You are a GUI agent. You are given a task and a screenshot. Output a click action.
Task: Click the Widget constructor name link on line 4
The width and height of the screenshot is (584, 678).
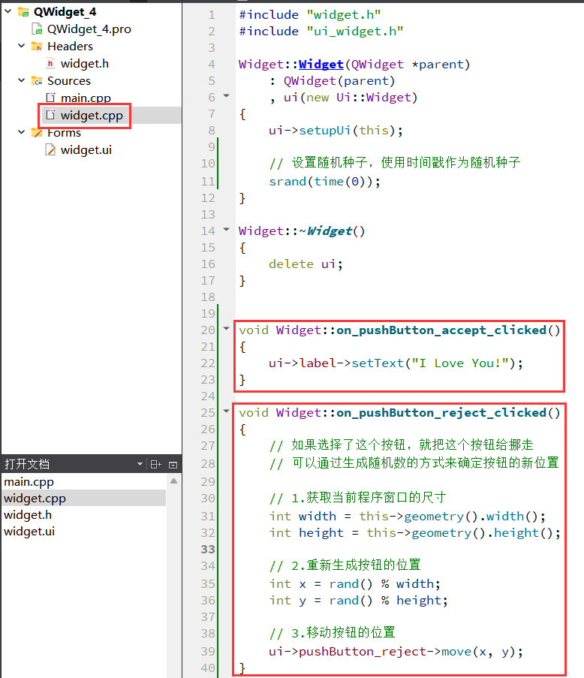point(321,64)
